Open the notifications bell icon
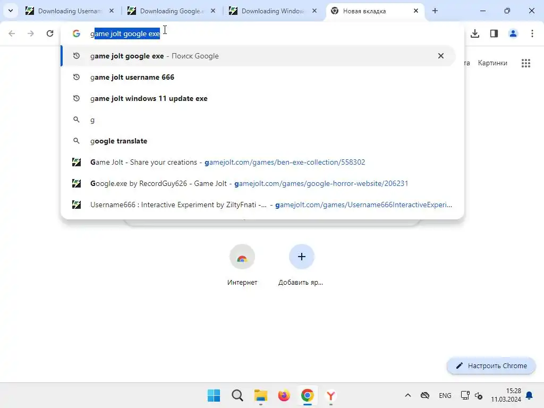Viewport: 544px width, 408px height. 530,395
